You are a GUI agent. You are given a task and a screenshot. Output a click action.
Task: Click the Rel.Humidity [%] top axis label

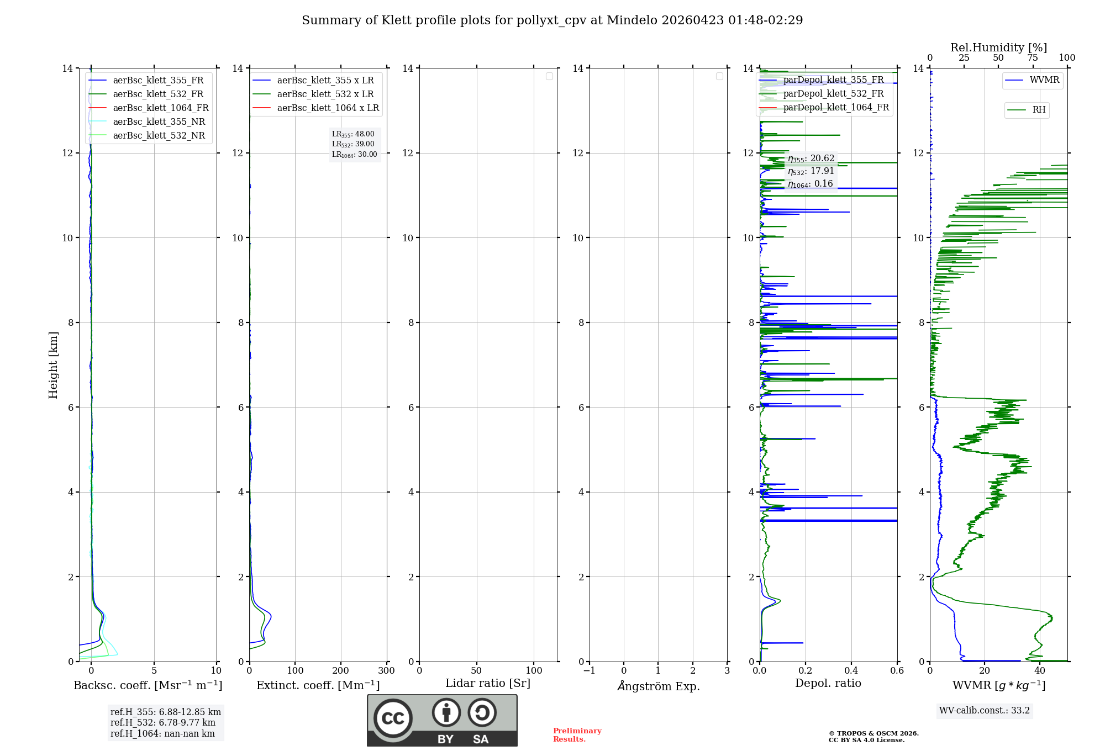coord(998,47)
